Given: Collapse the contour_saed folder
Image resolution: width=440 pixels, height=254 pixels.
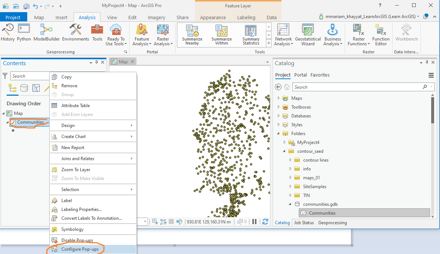Looking at the screenshot, I should 284,151.
